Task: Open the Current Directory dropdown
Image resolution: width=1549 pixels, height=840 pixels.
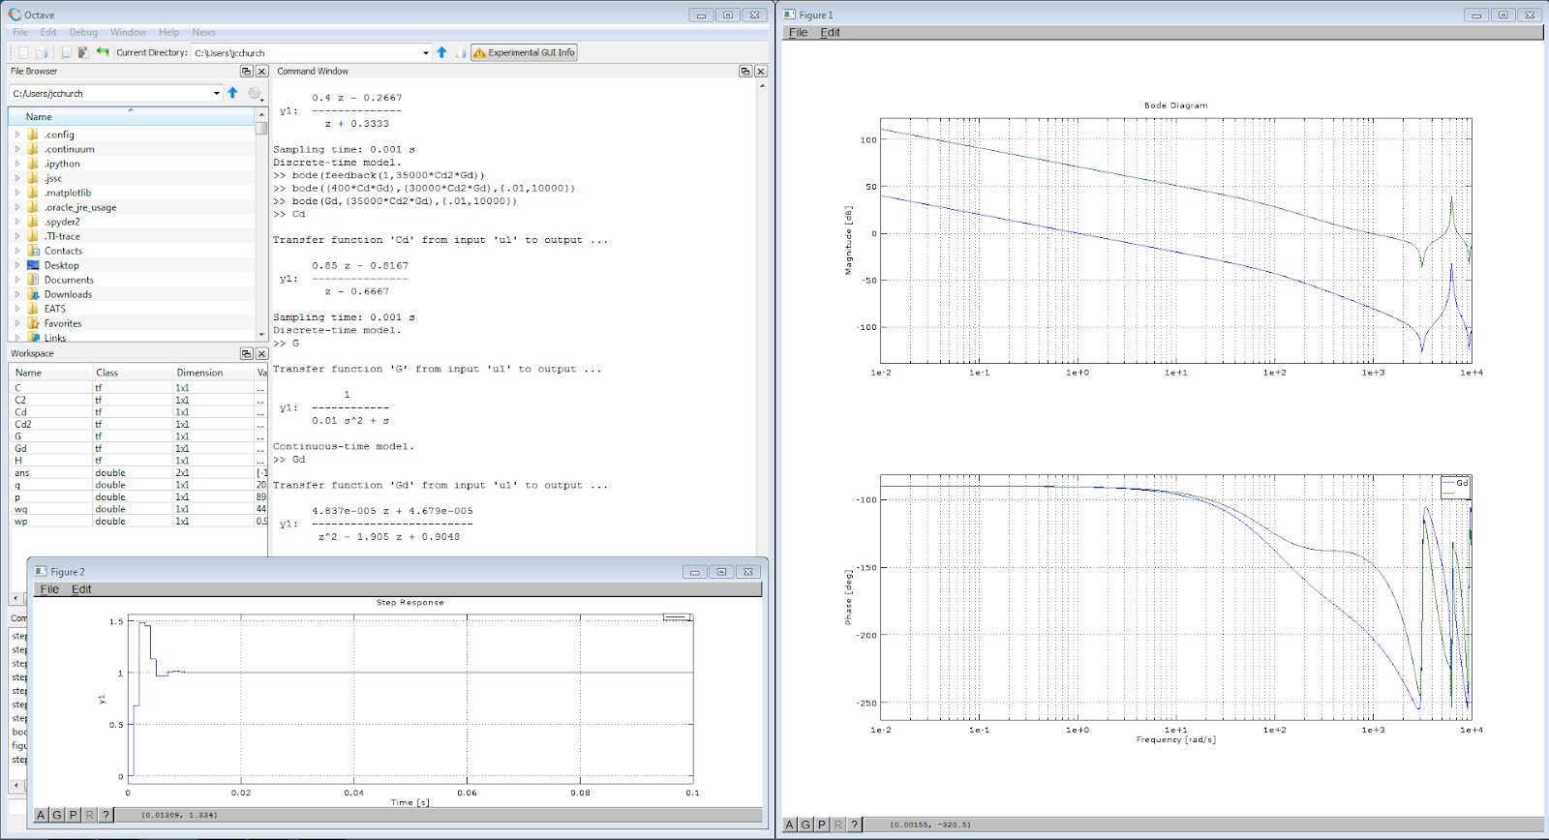Action: [425, 53]
